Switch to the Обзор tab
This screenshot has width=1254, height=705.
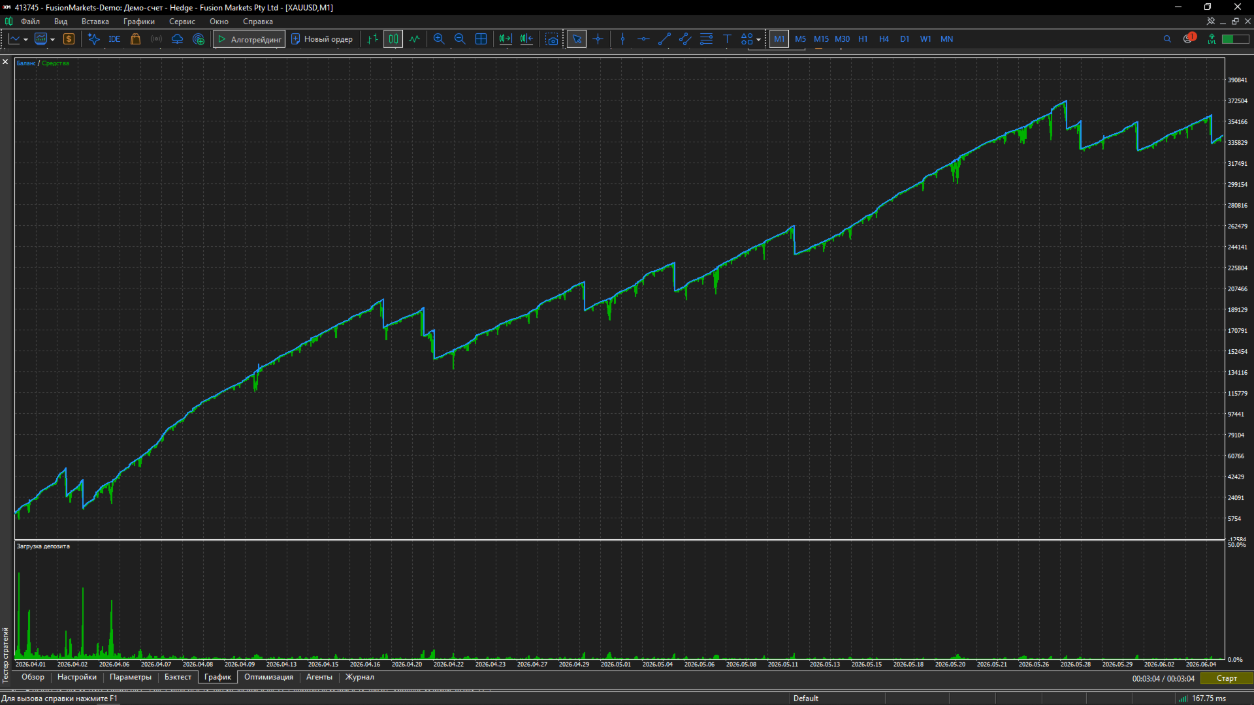[x=33, y=678]
